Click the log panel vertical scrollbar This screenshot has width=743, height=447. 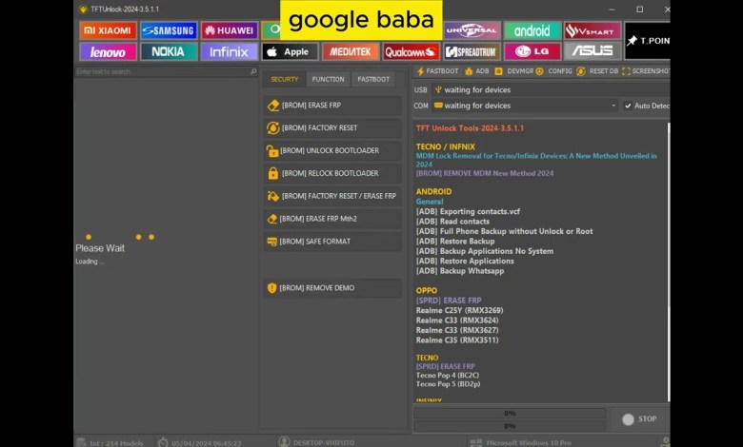[669, 262]
